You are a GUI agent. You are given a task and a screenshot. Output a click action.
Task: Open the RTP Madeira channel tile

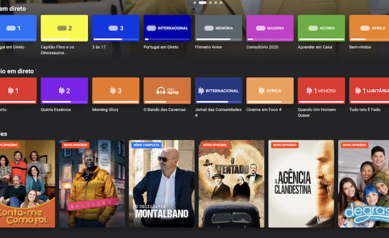(x=270, y=28)
